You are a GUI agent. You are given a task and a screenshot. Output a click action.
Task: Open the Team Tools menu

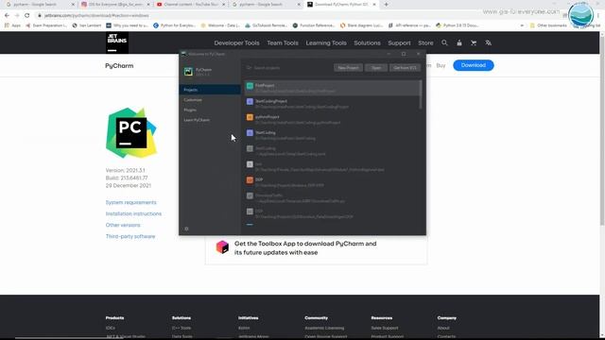pos(283,42)
